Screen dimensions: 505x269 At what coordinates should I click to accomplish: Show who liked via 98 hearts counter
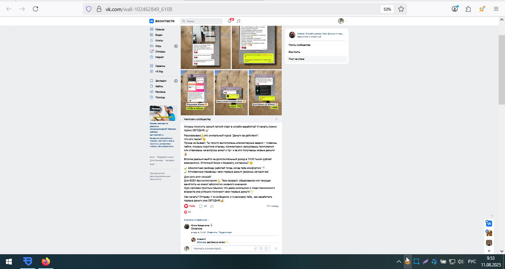tap(187, 212)
